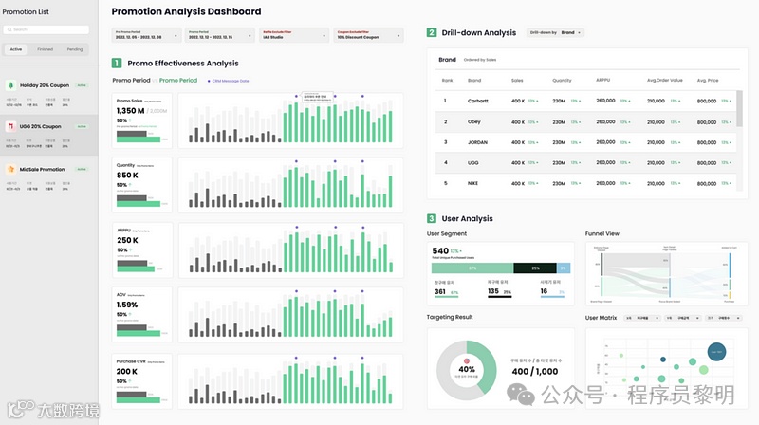Click the tree icon of Holiday 20% Coupon
This screenshot has width=759, height=425.
coord(10,85)
